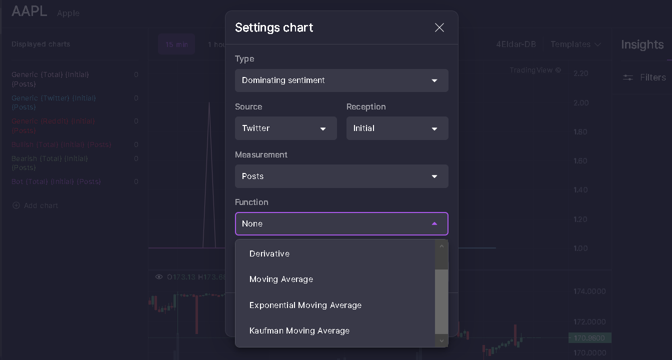The image size is (672, 360).
Task: Collapse the Function dropdown showing None
Action: [x=341, y=224]
